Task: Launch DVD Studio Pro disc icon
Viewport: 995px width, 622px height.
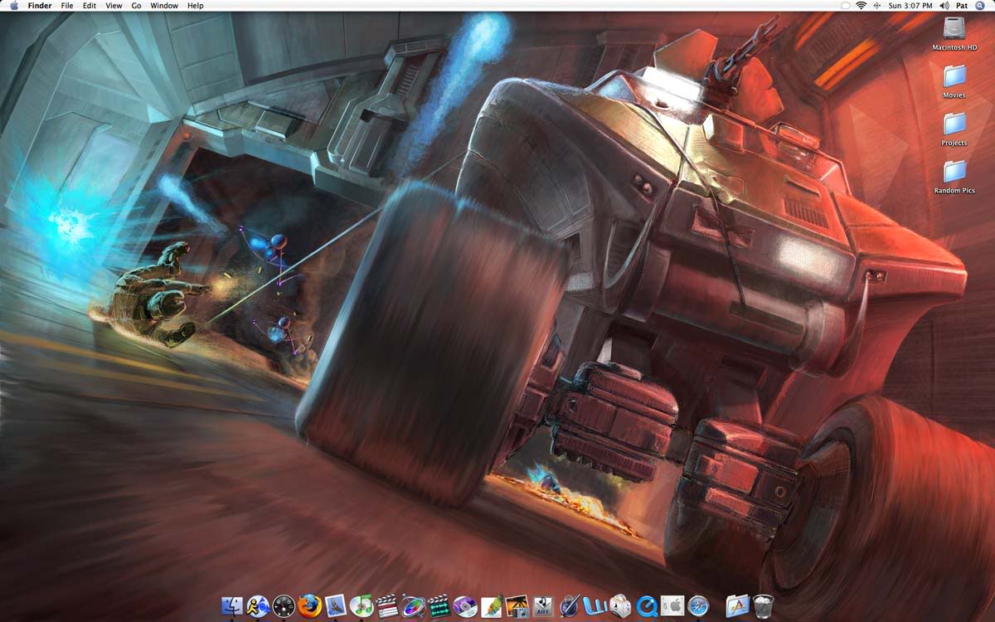Action: 465,607
